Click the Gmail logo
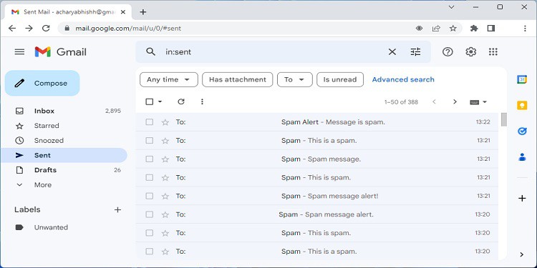The image size is (537, 268). (61, 52)
